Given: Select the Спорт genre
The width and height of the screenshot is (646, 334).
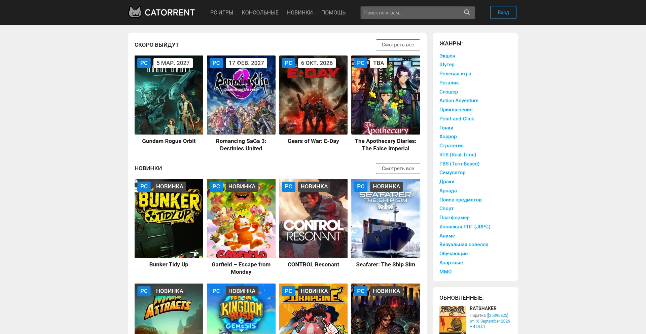Looking at the screenshot, I should pos(446,209).
